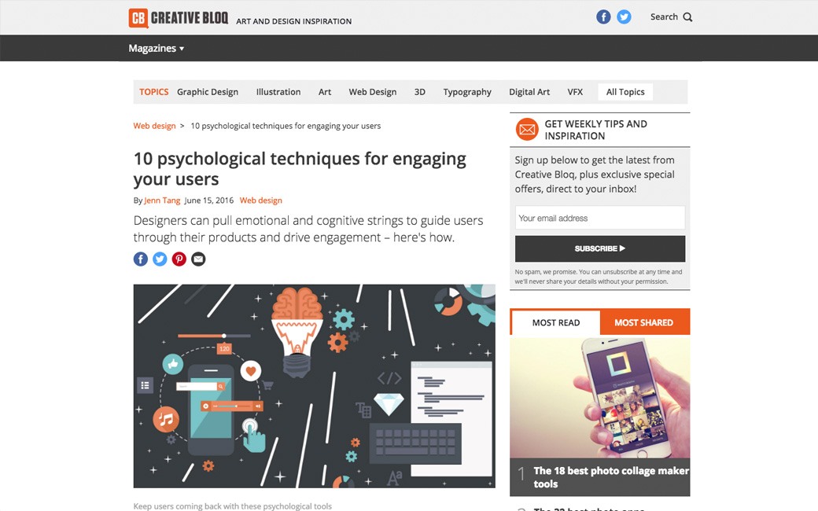Hit the Subscribe button
The image size is (818, 511).
[x=600, y=248]
